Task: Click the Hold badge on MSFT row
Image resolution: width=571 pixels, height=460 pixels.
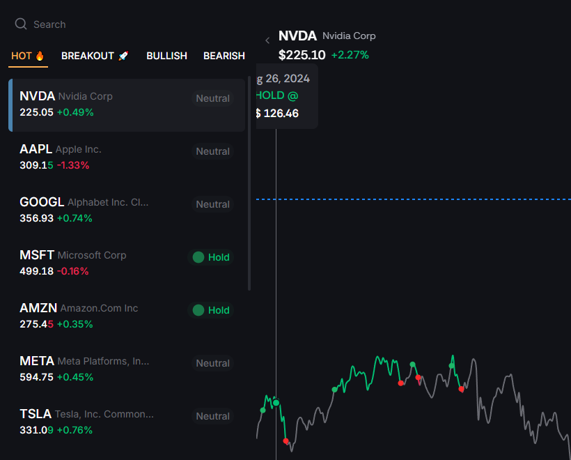Action: 211,257
